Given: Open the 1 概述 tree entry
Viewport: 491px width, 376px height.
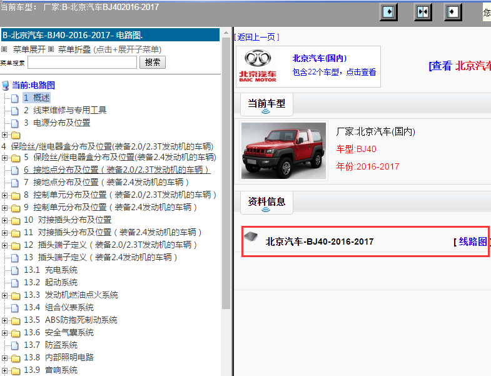Looking at the screenshot, I should tap(37, 98).
